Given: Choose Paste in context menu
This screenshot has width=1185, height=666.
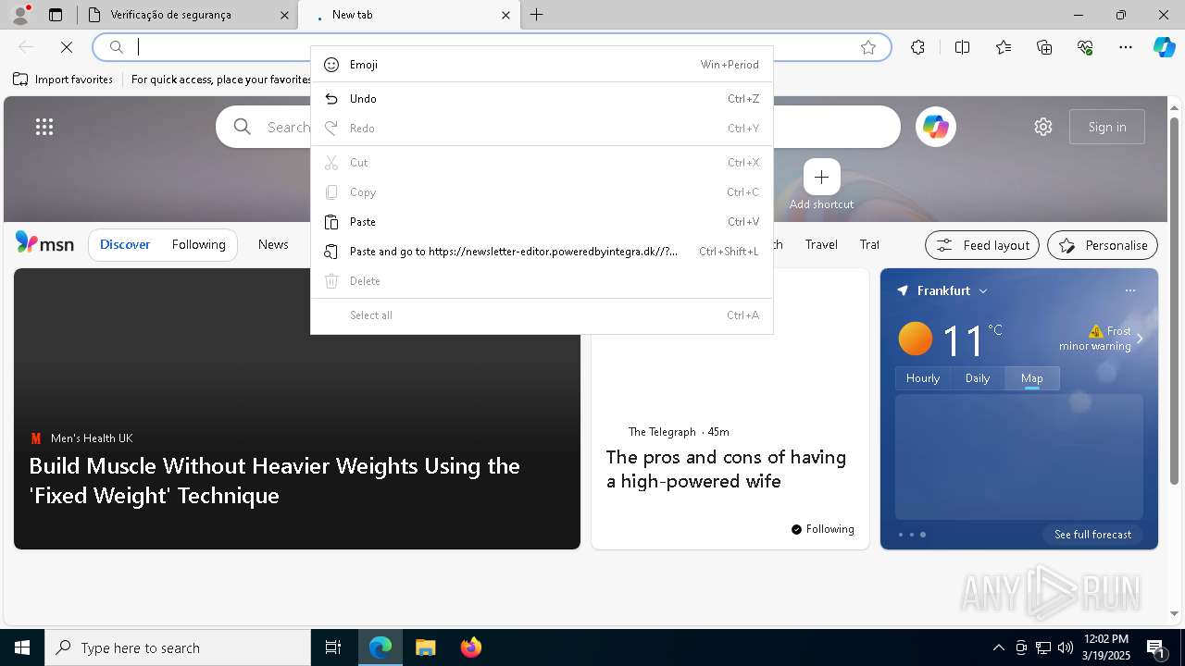Looking at the screenshot, I should (542, 222).
